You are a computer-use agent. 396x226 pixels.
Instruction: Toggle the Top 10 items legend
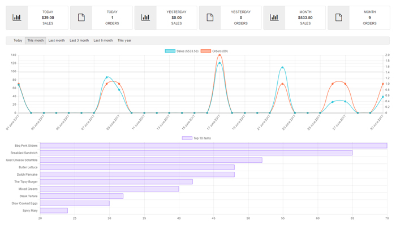[x=196, y=138]
